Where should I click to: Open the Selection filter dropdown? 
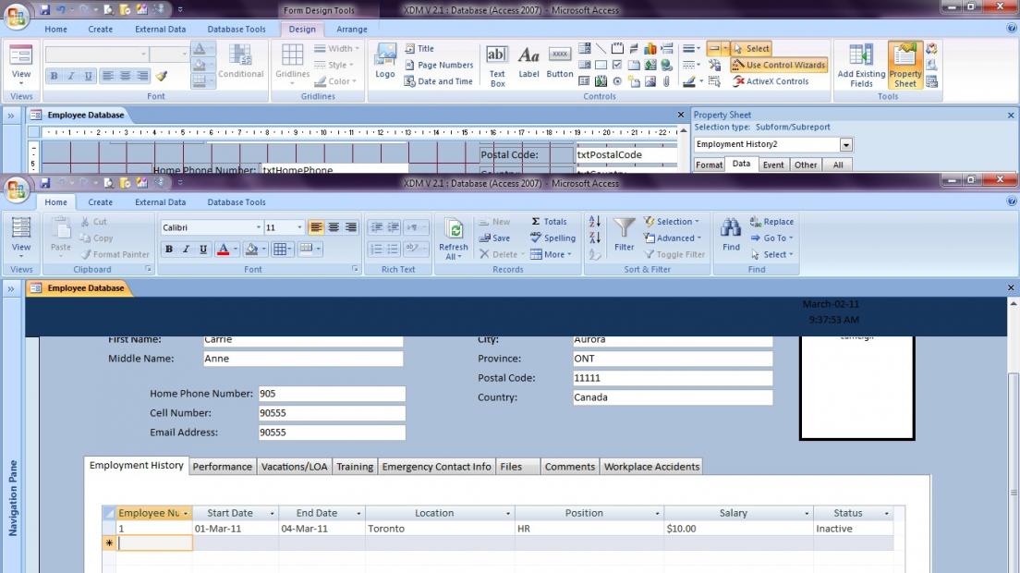(x=672, y=221)
